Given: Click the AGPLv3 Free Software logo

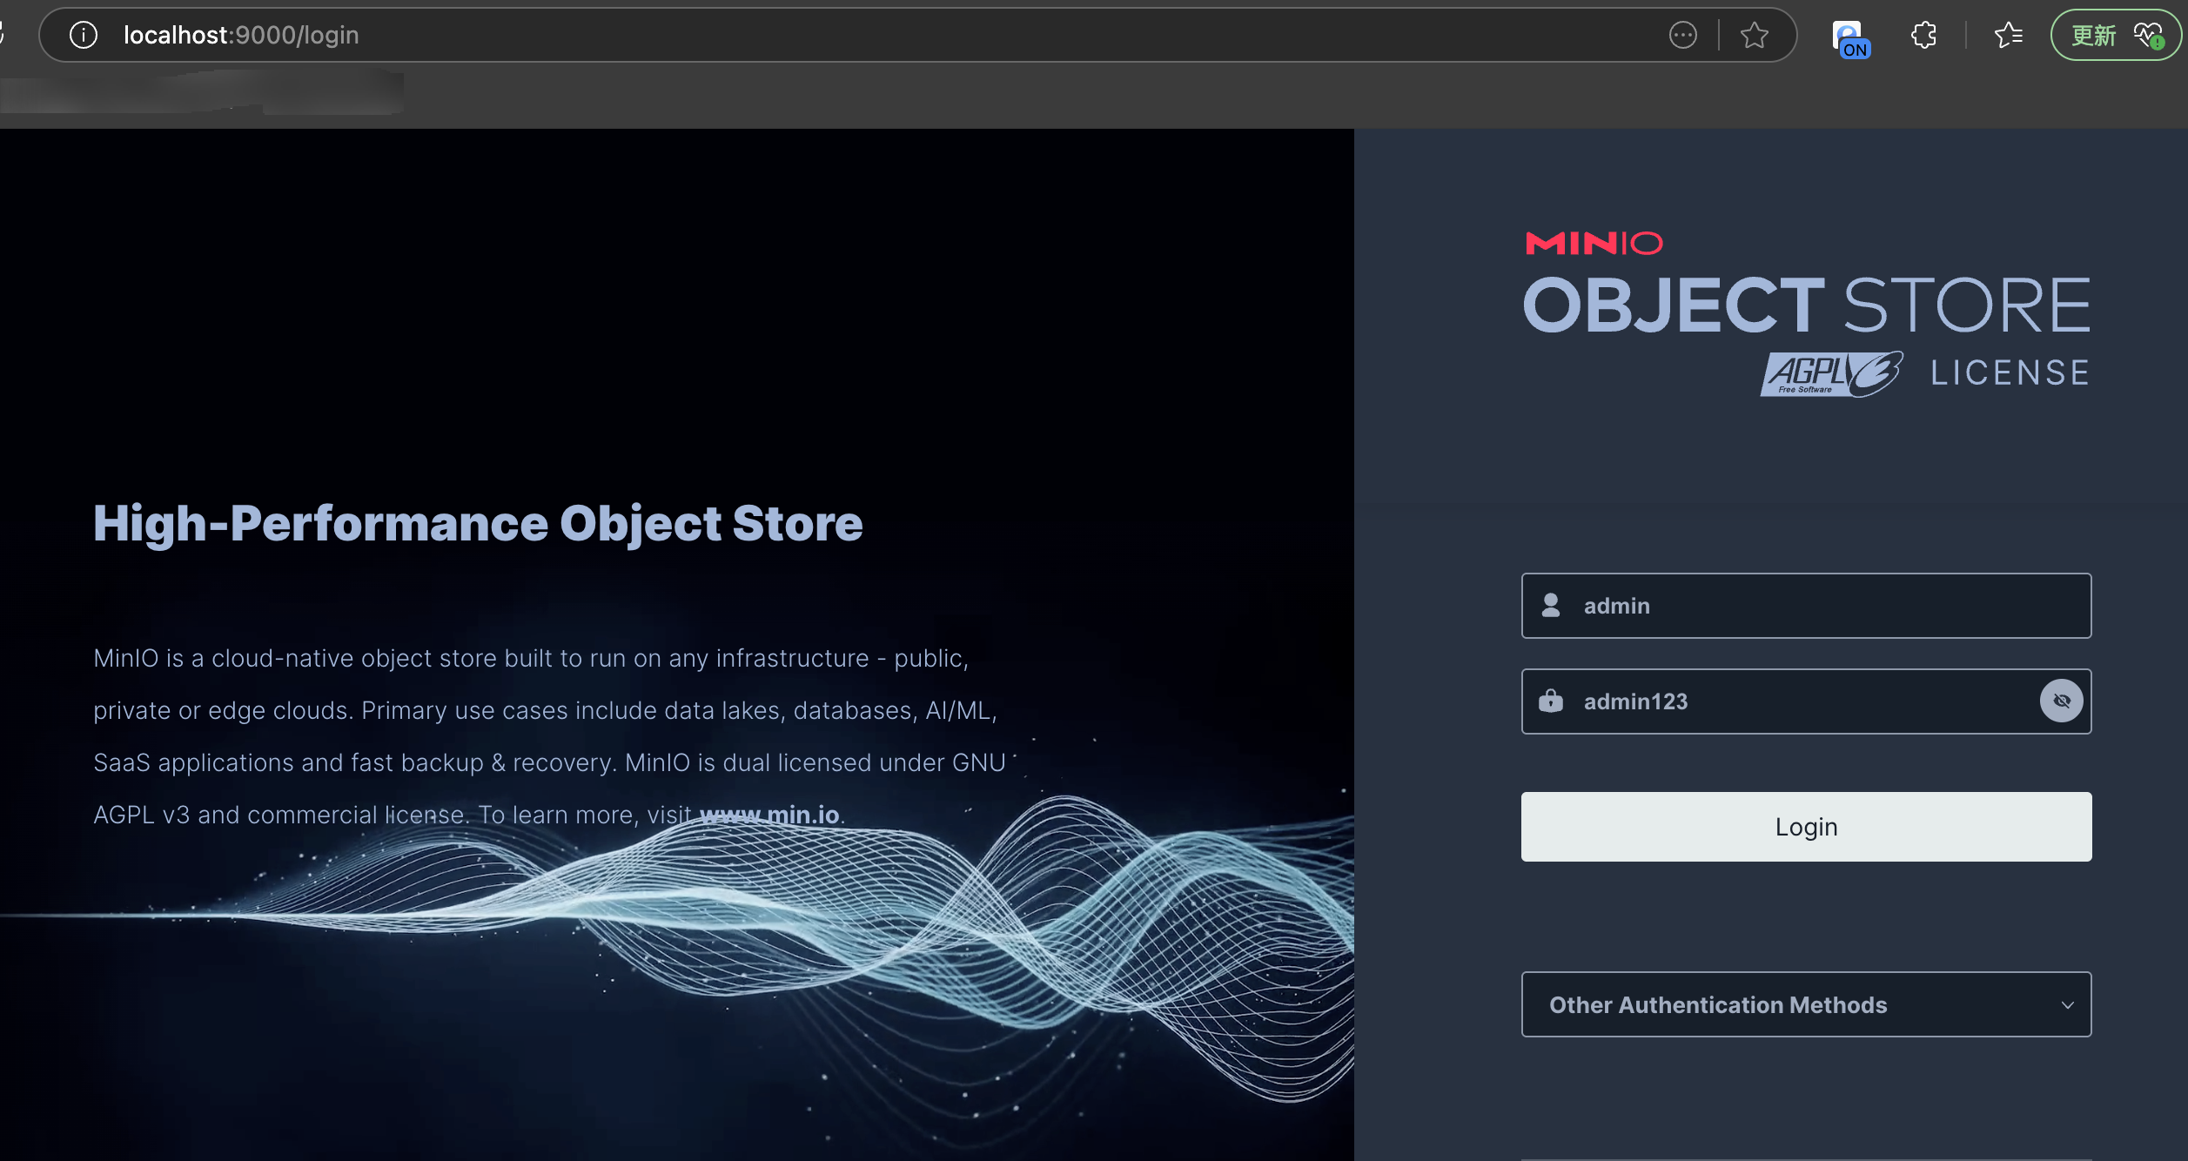Looking at the screenshot, I should (x=1830, y=374).
